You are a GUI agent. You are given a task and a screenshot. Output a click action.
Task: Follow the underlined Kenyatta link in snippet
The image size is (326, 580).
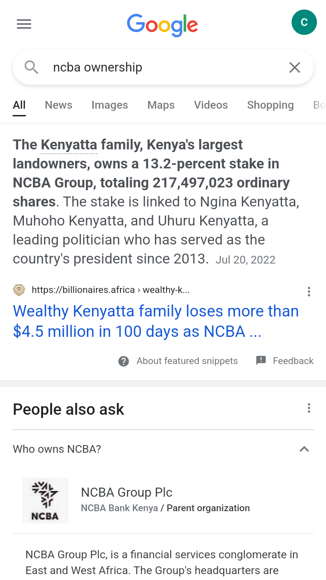point(69,145)
